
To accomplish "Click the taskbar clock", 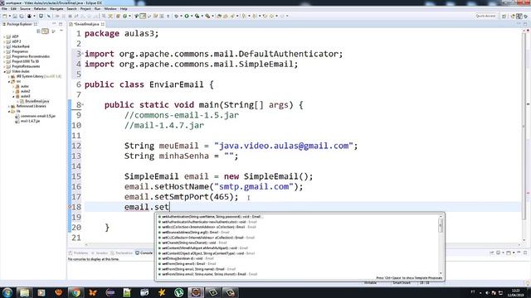I will [x=515, y=292].
